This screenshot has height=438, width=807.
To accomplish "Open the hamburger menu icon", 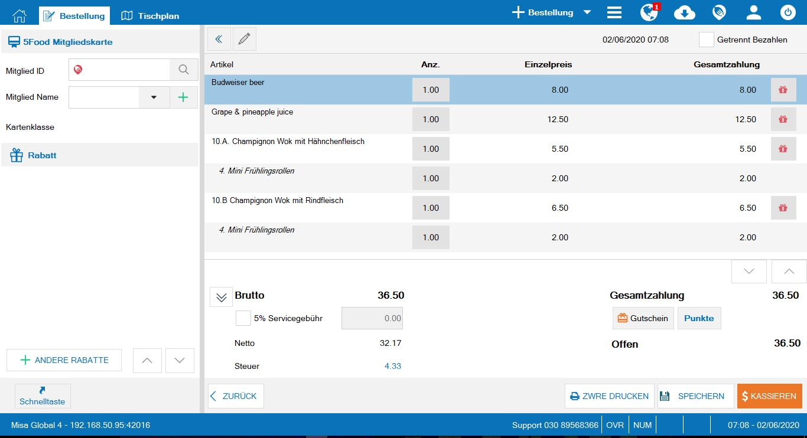I will click(x=614, y=13).
